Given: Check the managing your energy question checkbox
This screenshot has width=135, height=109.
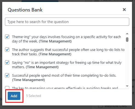Looking at the screenshot, I should 7,87.
